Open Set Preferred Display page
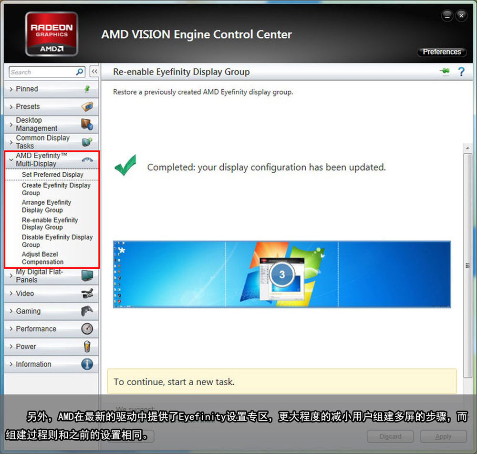The height and width of the screenshot is (454, 477). tap(52, 174)
